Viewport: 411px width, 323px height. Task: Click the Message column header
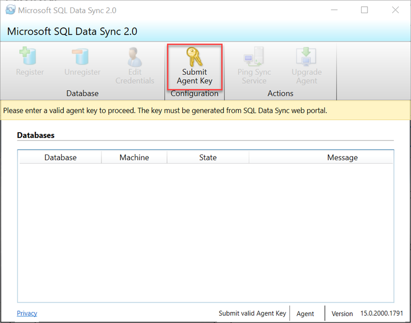342,157
